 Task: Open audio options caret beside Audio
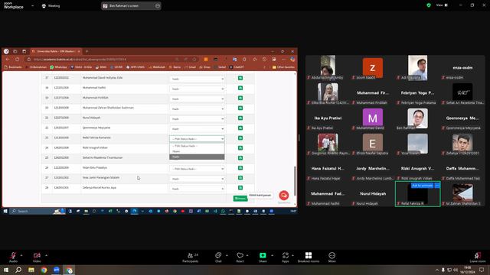click(21, 255)
